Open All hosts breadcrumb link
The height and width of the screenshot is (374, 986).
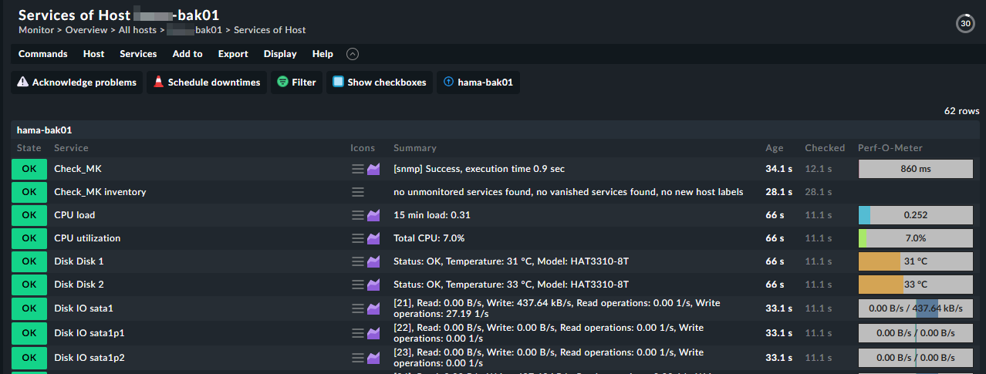tap(137, 30)
